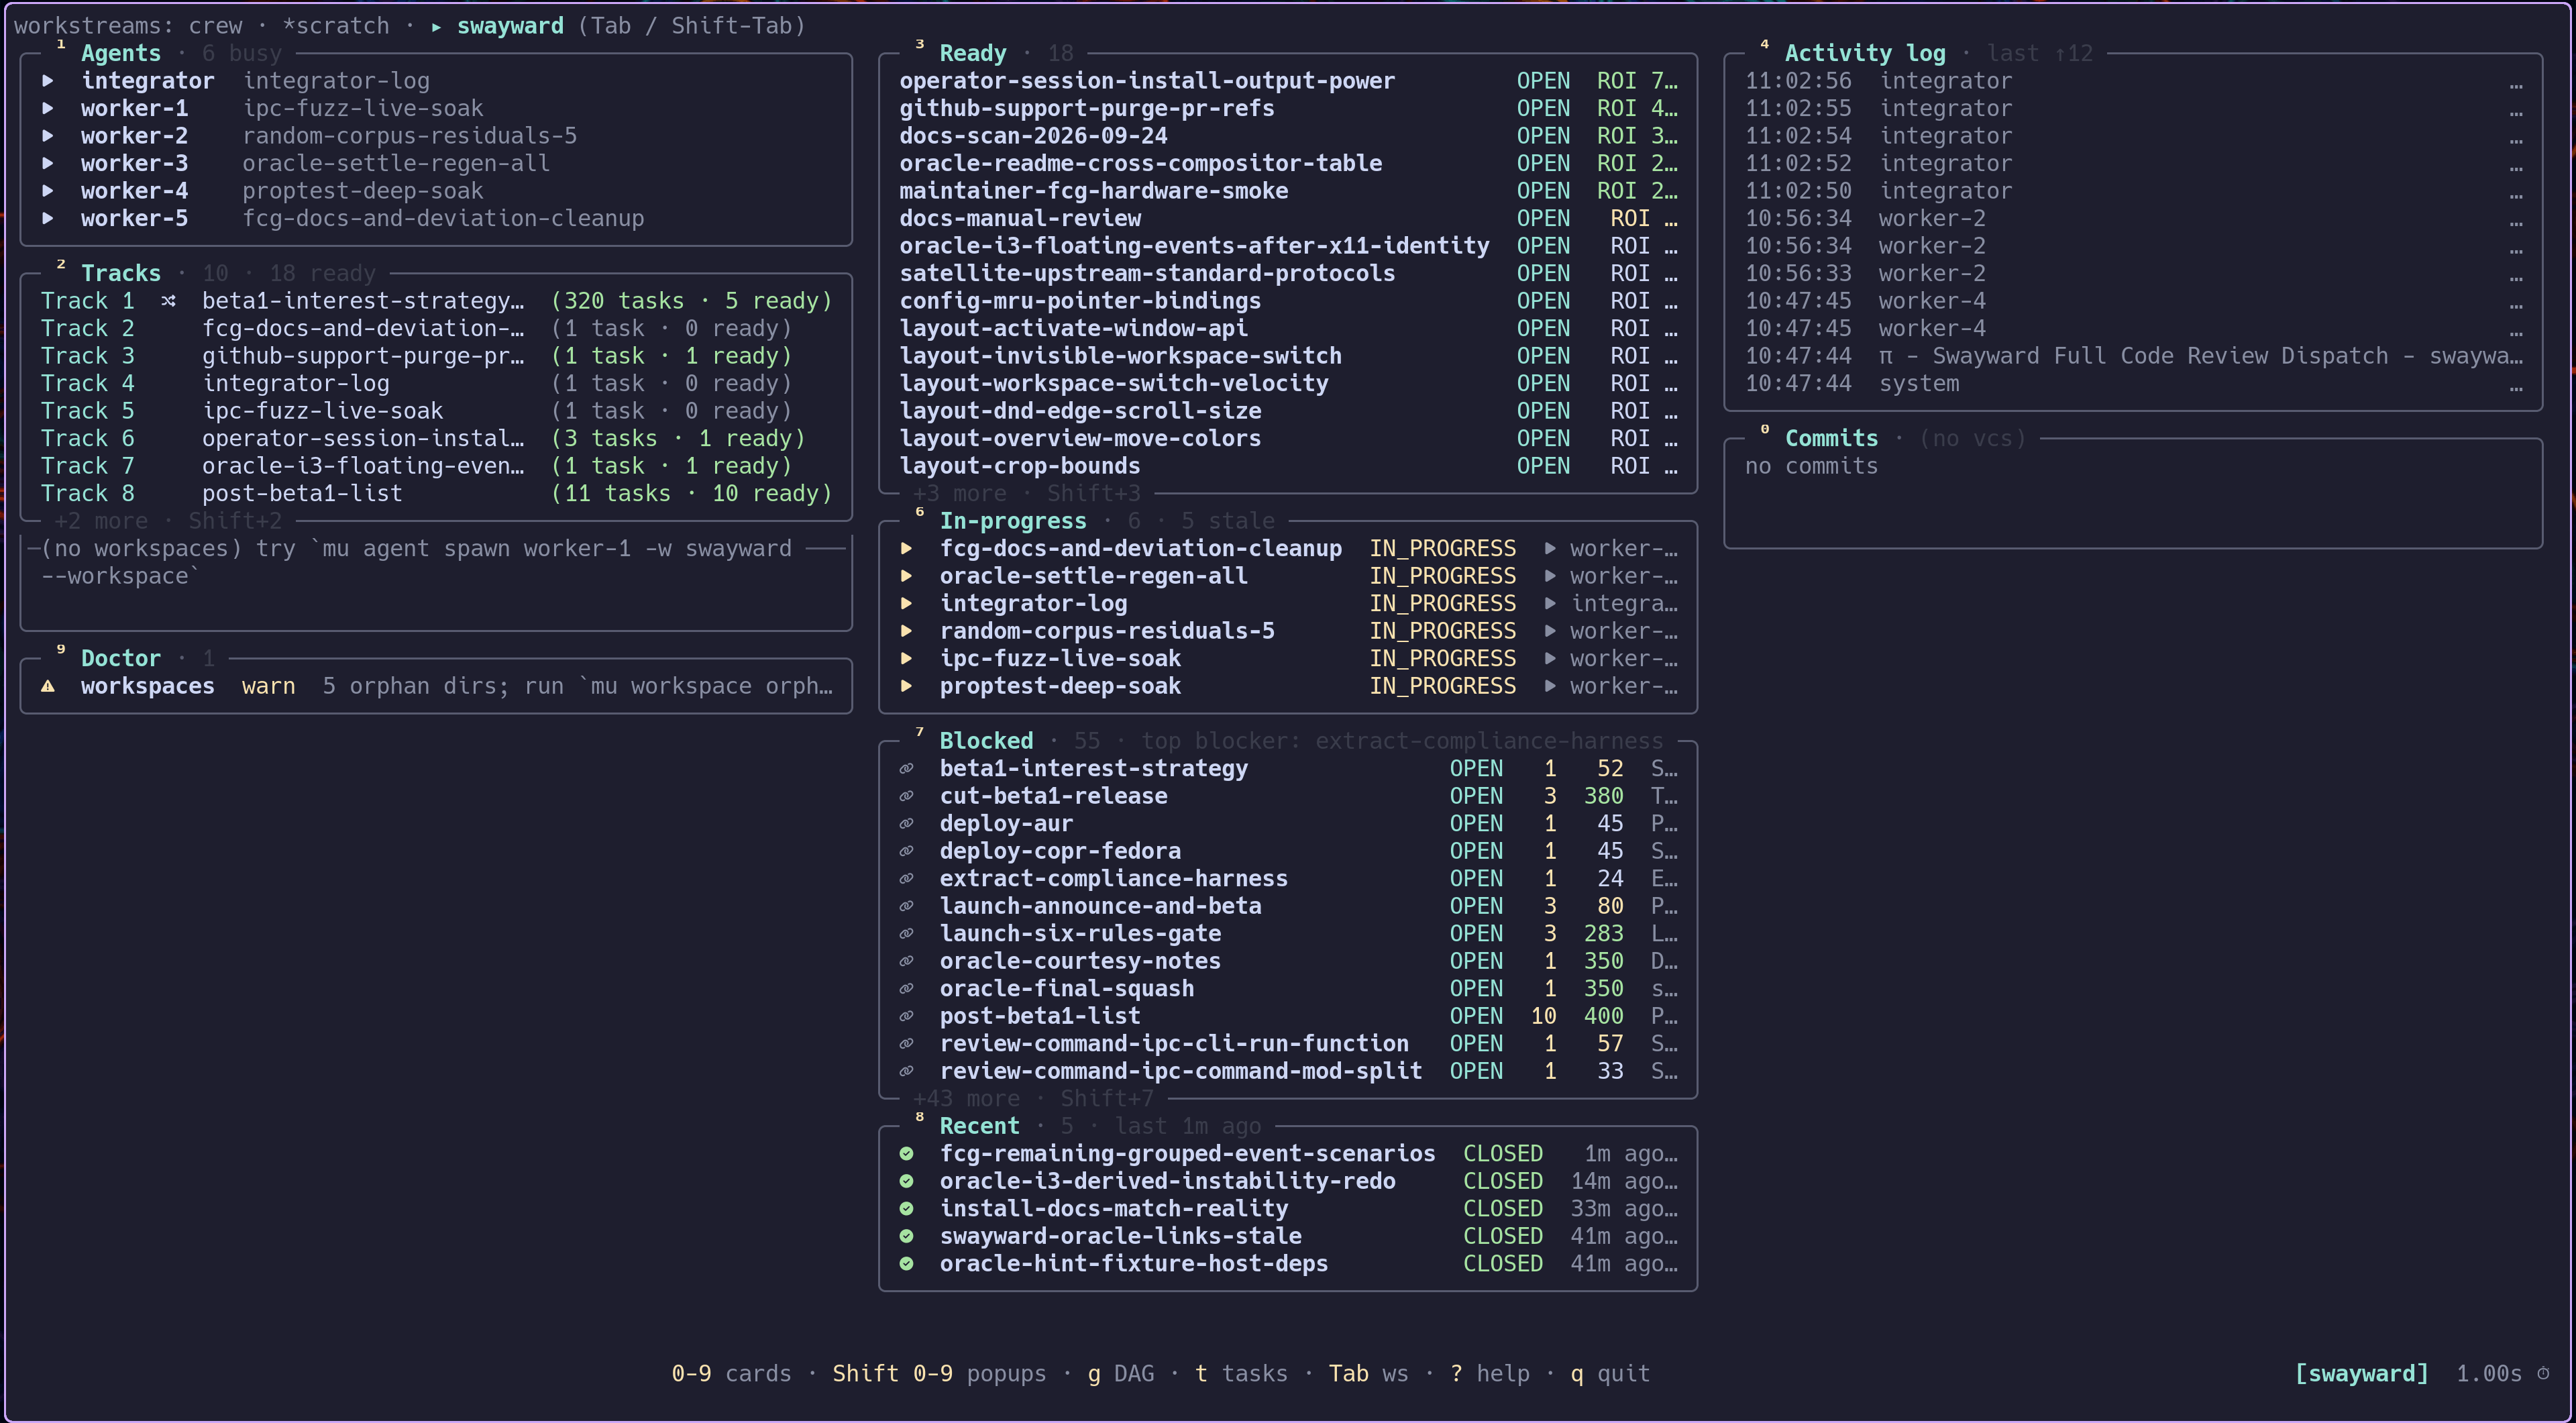The image size is (2576, 1423).
Task: Click link icon beside launch-six-rules-gate
Action: pos(906,934)
